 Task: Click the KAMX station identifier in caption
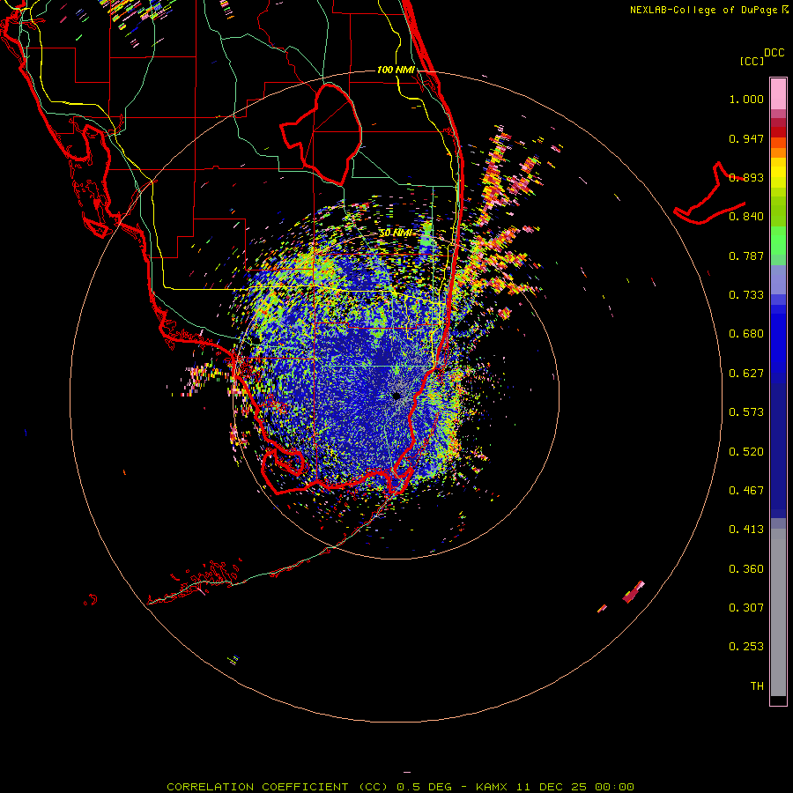click(492, 787)
